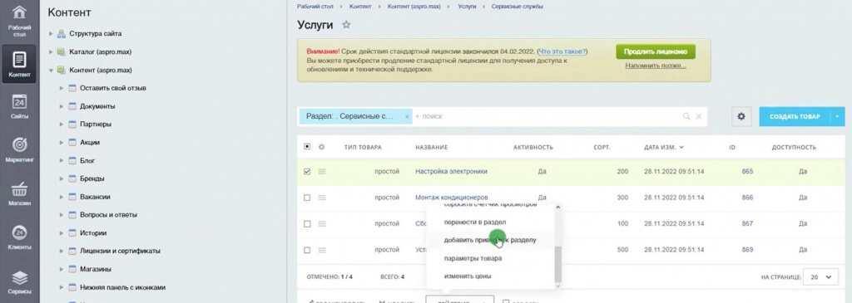Image resolution: width=852 pixels, height=303 pixels.
Task: Collapse the Контент (aspro.max) tree node
Action: click(51, 71)
